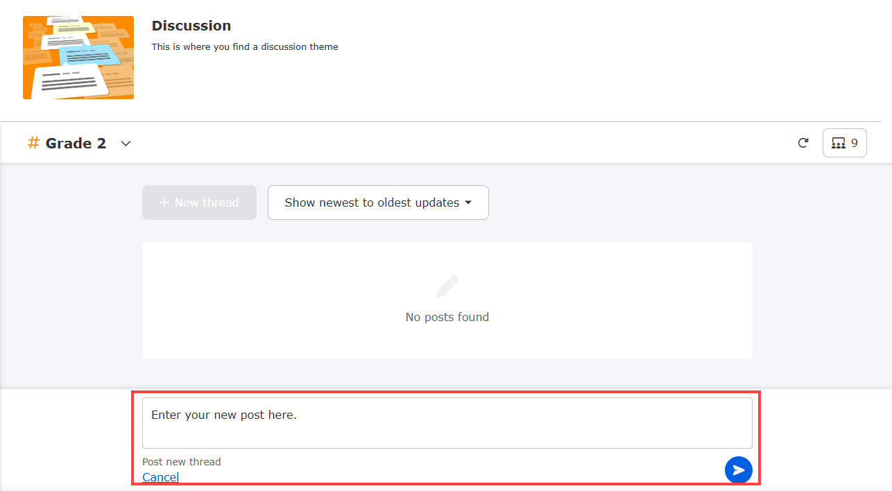892x491 pixels.
Task: Cancel the new post draft
Action: [160, 477]
